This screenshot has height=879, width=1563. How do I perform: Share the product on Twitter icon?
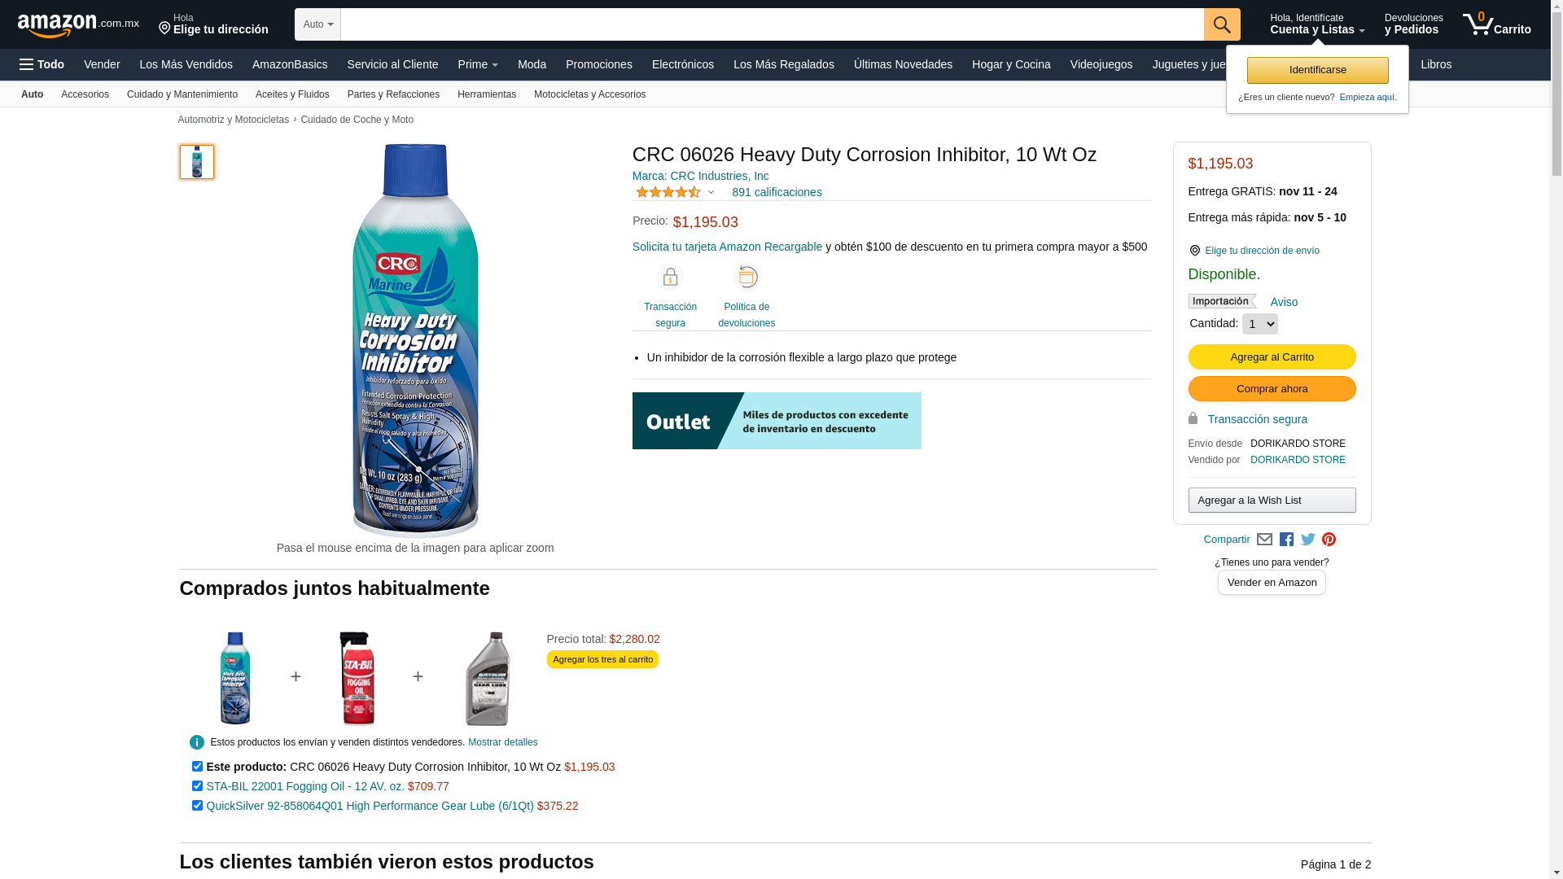click(1308, 540)
